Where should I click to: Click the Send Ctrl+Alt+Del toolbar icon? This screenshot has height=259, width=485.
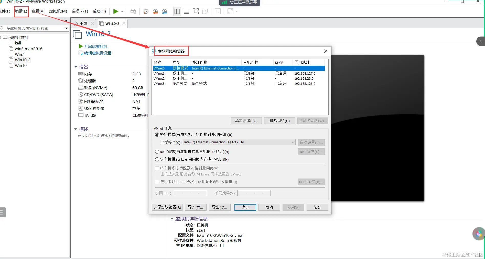tap(133, 11)
